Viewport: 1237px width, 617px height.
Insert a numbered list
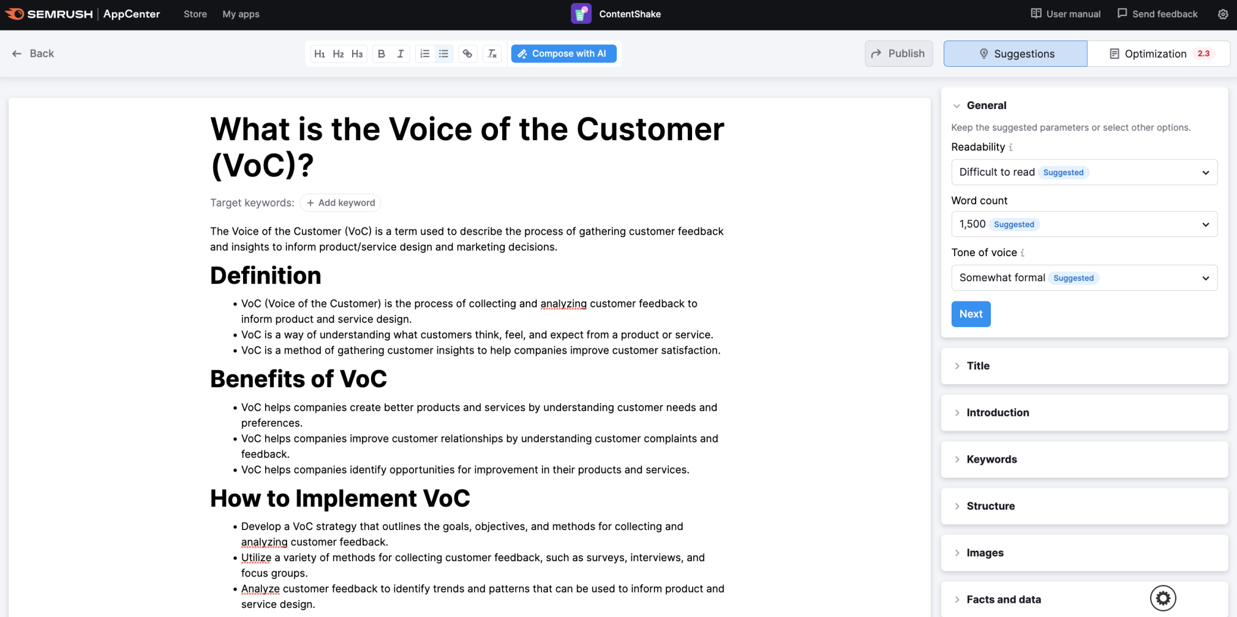click(424, 53)
